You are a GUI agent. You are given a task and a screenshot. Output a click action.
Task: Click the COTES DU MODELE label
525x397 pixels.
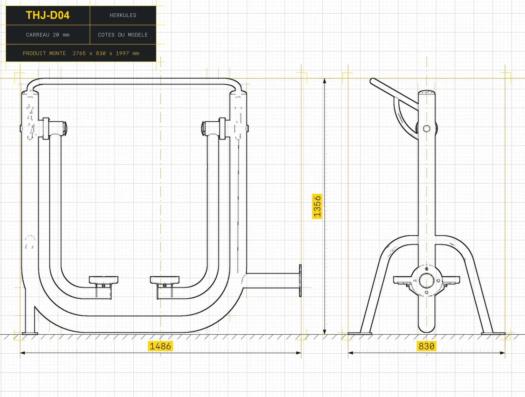(123, 35)
